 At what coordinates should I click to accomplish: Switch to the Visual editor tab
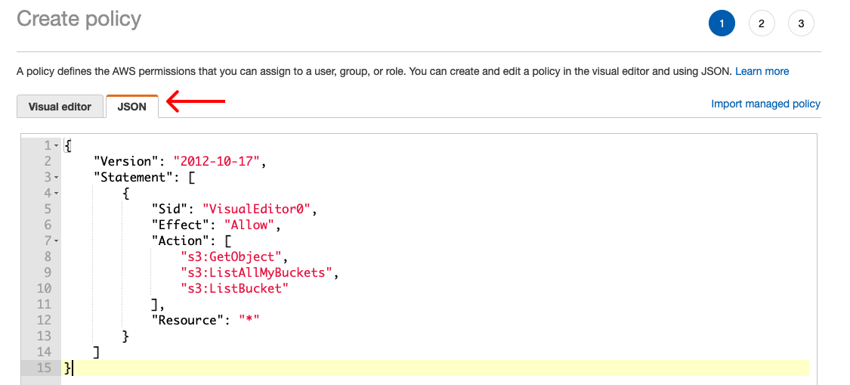coord(60,107)
